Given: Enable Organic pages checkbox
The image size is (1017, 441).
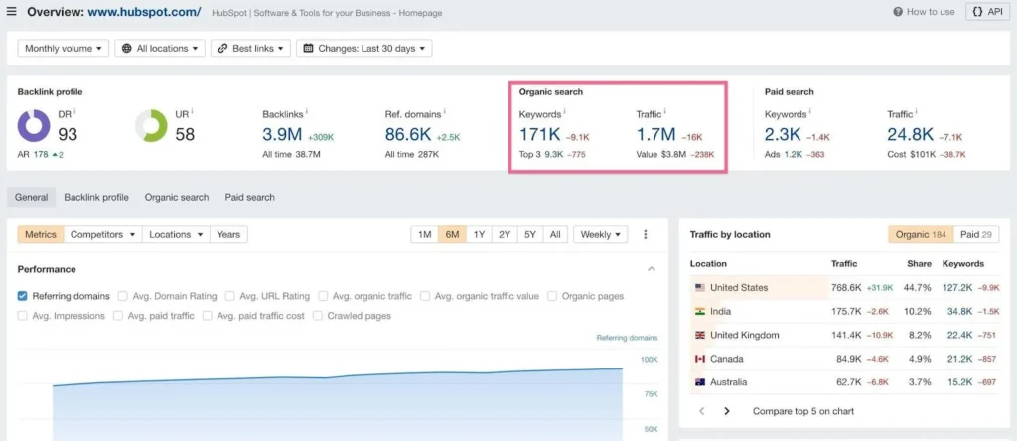Looking at the screenshot, I should pos(552,296).
